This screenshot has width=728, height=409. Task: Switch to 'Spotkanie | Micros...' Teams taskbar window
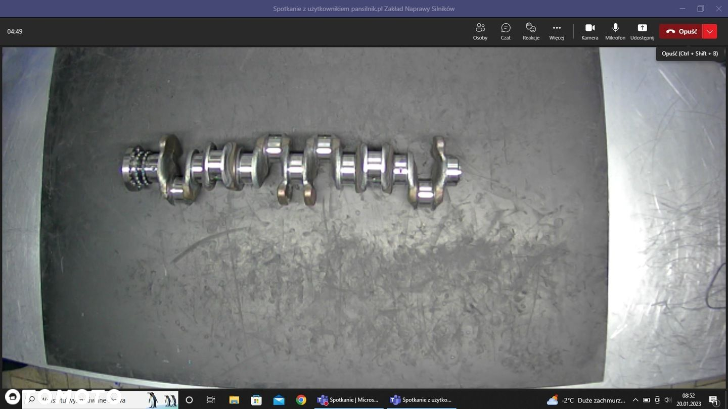click(x=348, y=400)
